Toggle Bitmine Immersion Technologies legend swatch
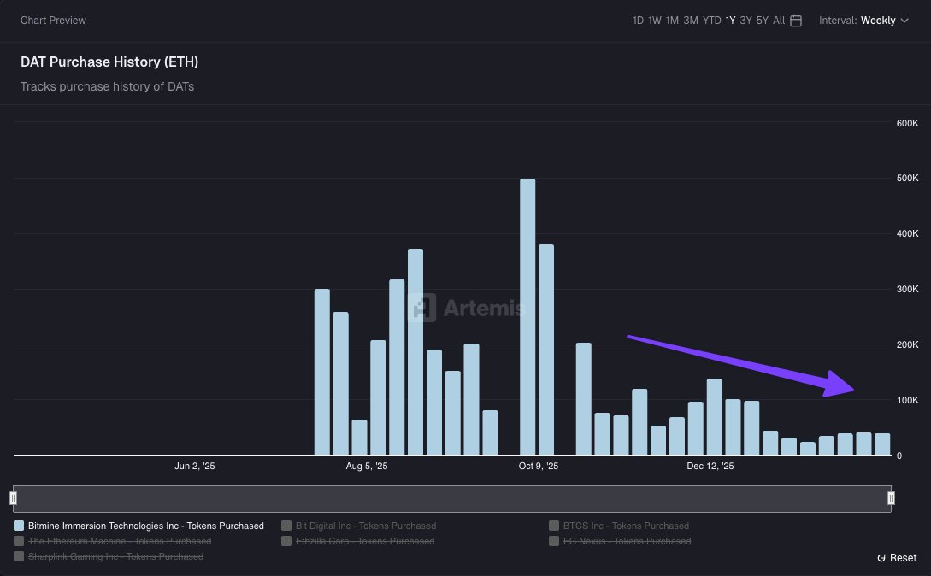Screen dimensions: 931x576 pyautogui.click(x=20, y=526)
